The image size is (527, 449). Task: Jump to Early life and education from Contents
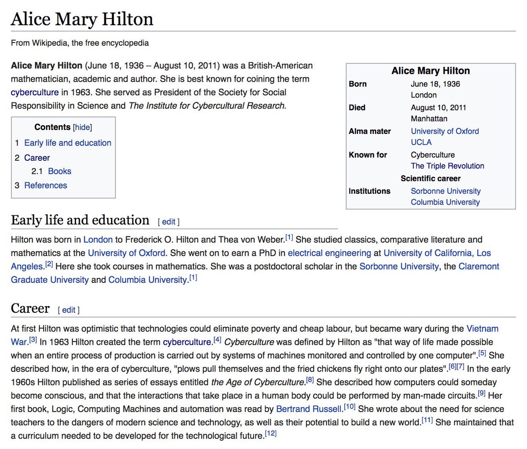pos(68,142)
